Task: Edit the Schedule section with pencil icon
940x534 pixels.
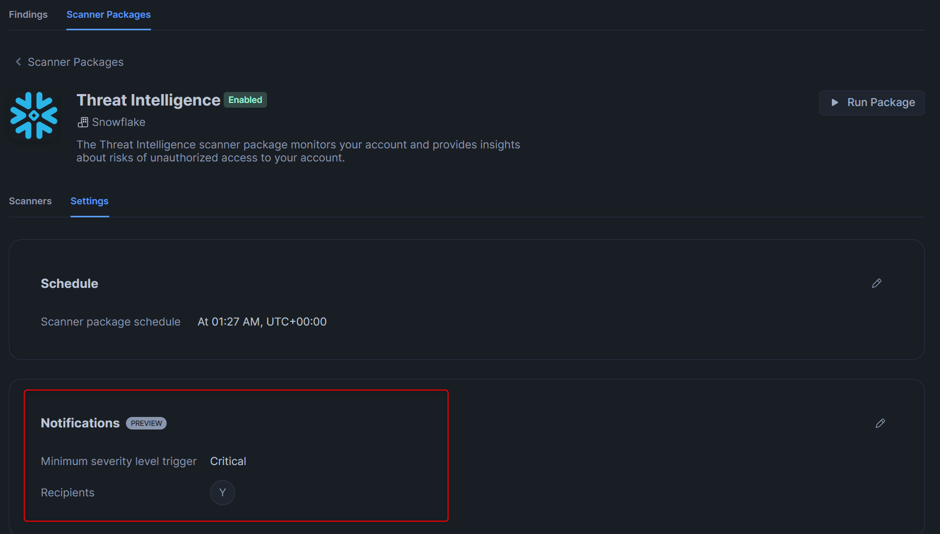Action: click(877, 283)
